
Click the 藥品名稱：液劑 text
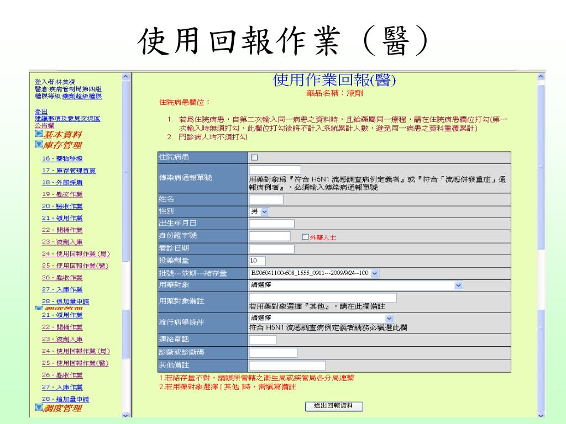click(334, 93)
